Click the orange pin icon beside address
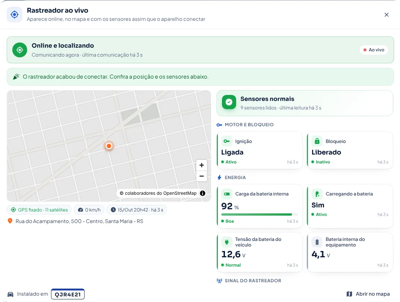This screenshot has height=302, width=400. (10, 221)
